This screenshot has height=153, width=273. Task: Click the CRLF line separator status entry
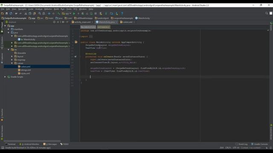(228, 148)
